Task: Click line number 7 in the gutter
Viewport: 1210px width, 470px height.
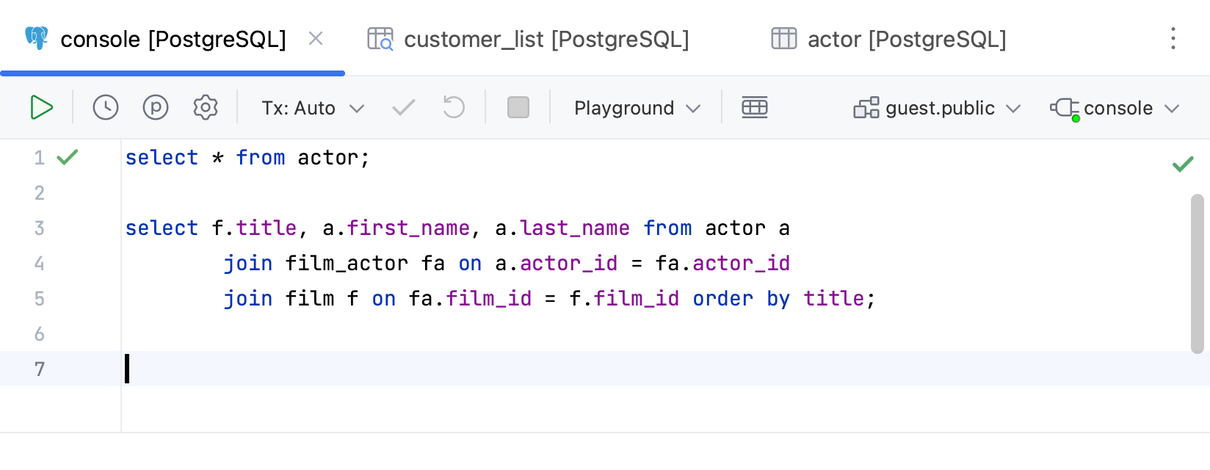Action: coord(40,369)
